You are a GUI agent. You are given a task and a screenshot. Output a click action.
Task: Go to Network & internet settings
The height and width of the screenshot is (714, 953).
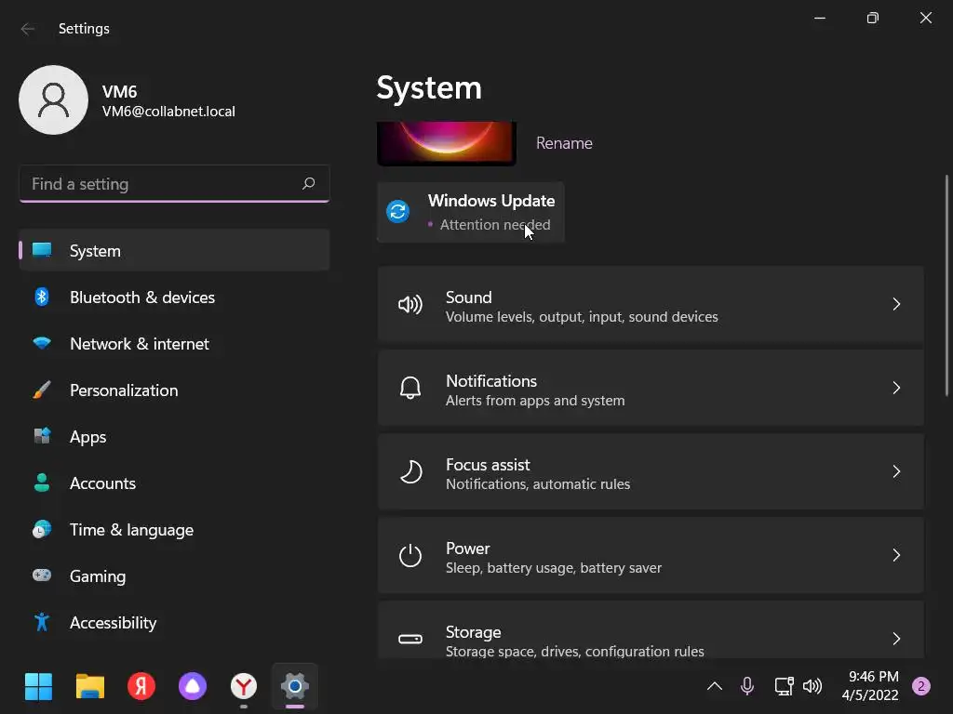tap(174, 344)
